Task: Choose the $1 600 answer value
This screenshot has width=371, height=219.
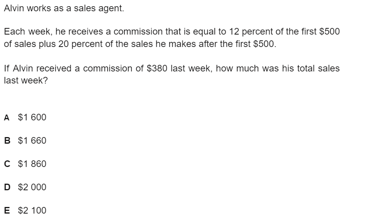Action: point(32,117)
